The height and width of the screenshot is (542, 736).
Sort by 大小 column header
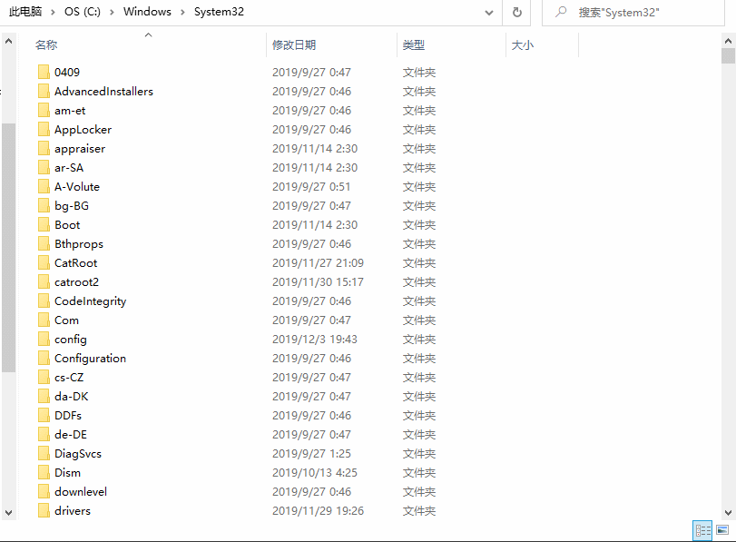coord(523,45)
